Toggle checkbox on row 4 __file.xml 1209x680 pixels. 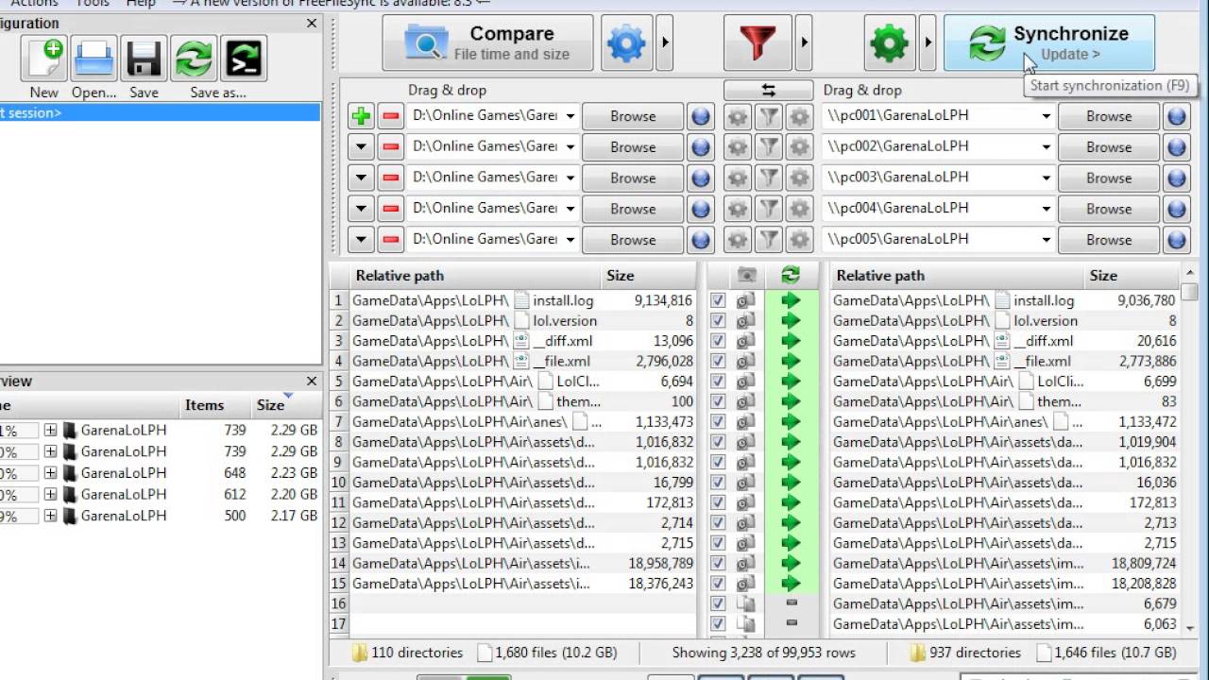(x=718, y=361)
